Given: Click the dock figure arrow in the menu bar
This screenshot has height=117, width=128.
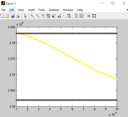Looking at the screenshot, I should (x=127, y=10).
